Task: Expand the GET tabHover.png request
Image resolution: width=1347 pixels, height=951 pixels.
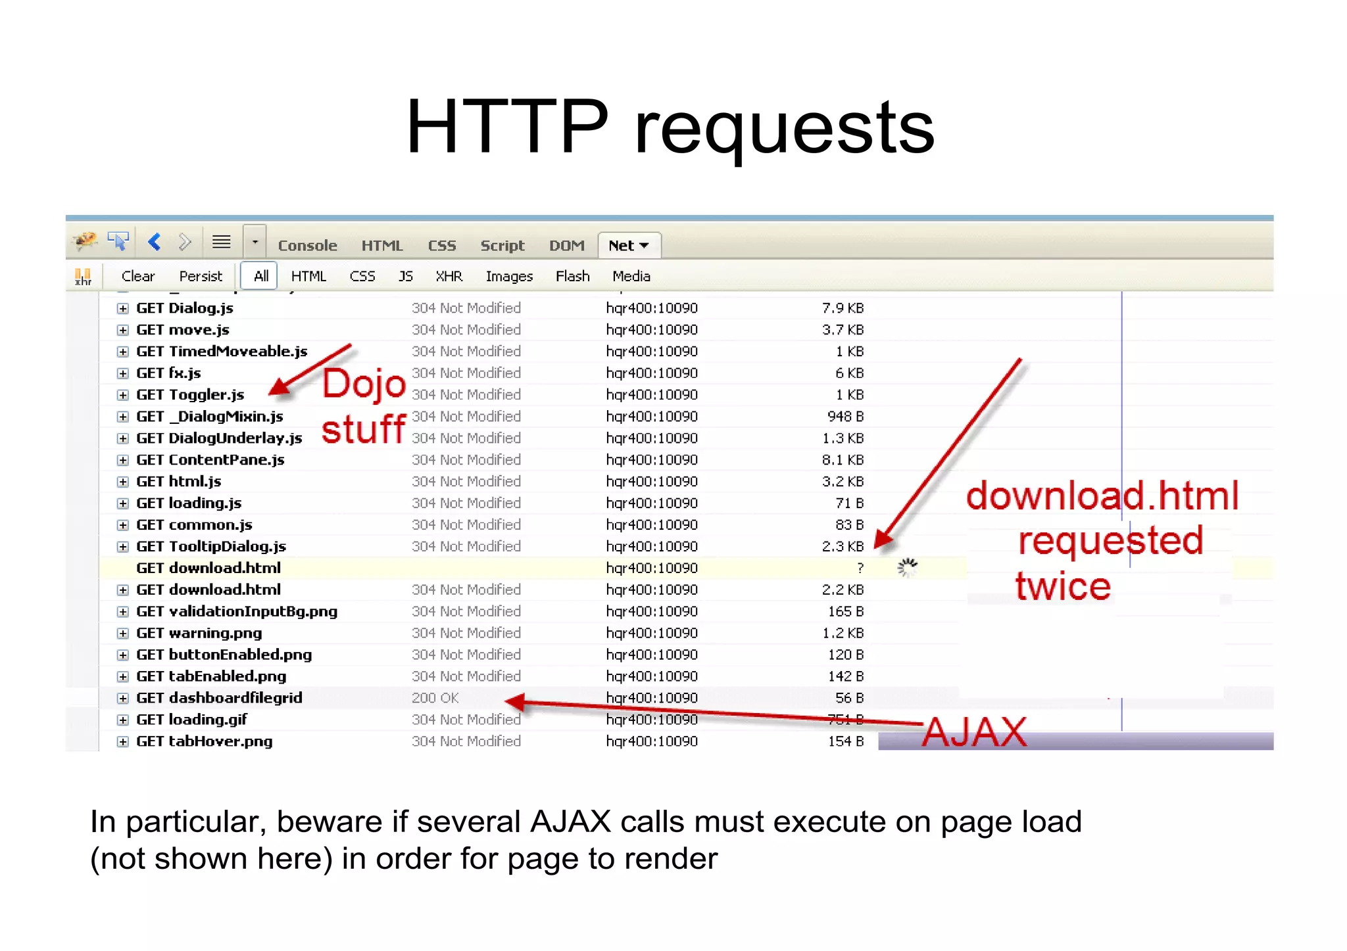Action: click(x=123, y=741)
